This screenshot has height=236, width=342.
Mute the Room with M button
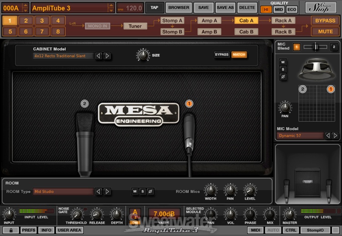(x=135, y=191)
